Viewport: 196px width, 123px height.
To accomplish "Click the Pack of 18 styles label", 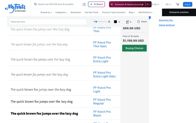I will click(x=131, y=36).
